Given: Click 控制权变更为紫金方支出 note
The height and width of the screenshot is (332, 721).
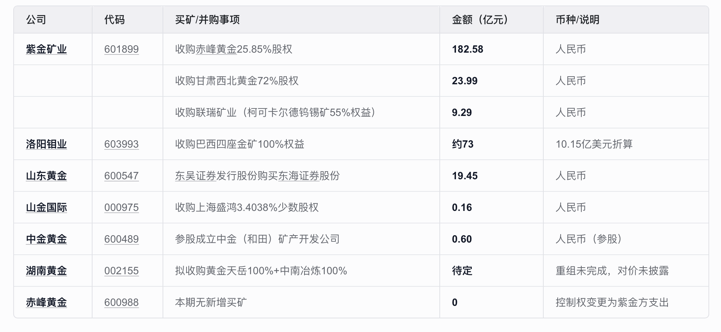Looking at the screenshot, I should point(612,303).
